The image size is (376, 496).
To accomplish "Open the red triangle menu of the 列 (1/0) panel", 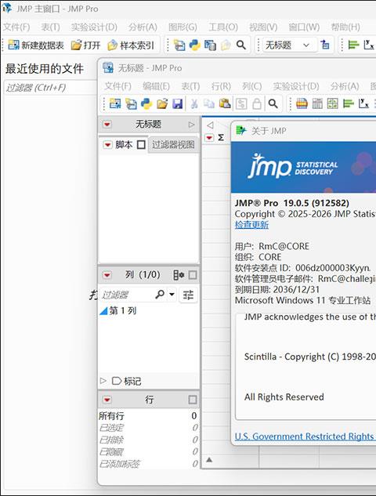I will click(x=107, y=275).
